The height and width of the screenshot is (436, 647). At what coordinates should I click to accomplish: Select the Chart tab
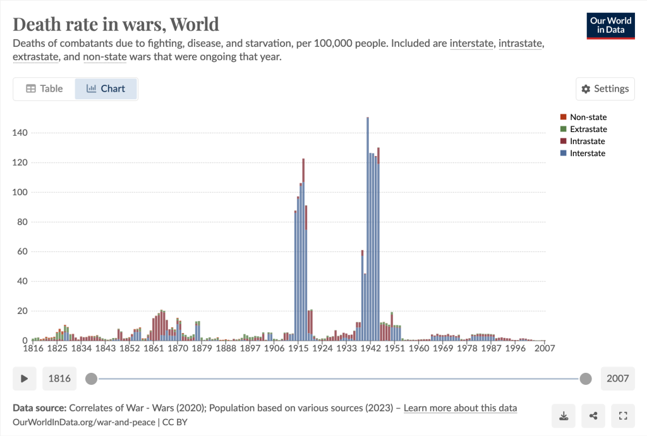pos(106,88)
